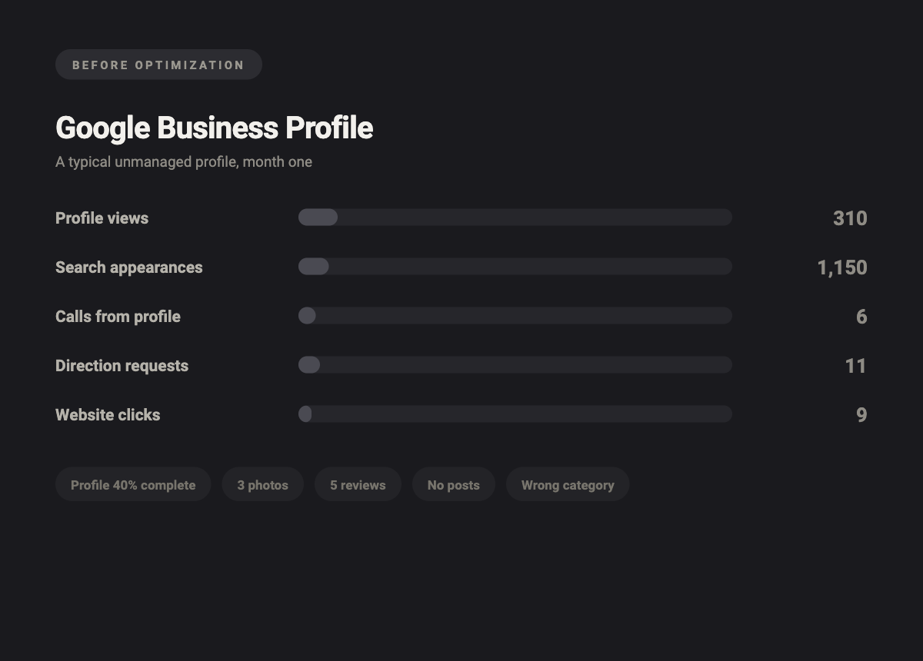923x661 pixels.
Task: Select the 3 photos chip
Action: (x=263, y=485)
